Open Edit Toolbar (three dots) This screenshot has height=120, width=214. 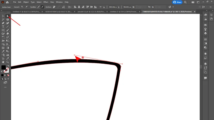click(x=5, y=87)
